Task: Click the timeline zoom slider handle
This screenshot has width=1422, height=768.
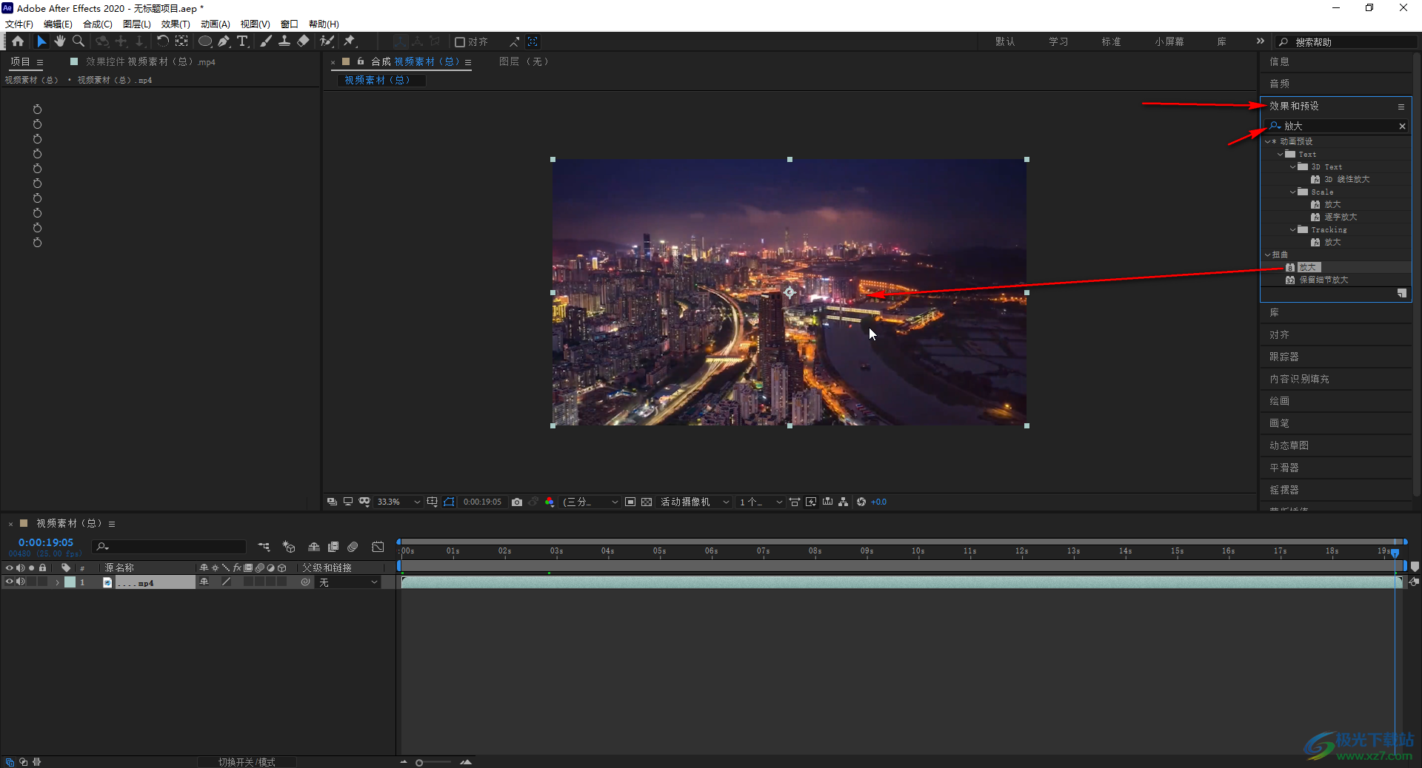Action: 419,763
